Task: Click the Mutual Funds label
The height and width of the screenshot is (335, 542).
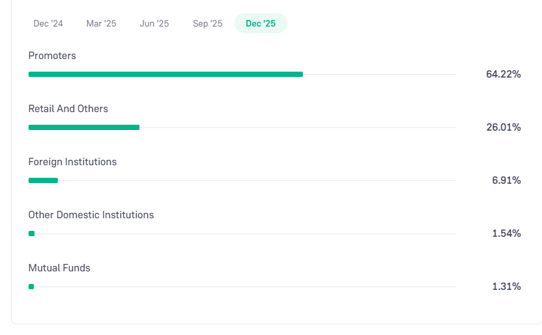Action: (59, 268)
